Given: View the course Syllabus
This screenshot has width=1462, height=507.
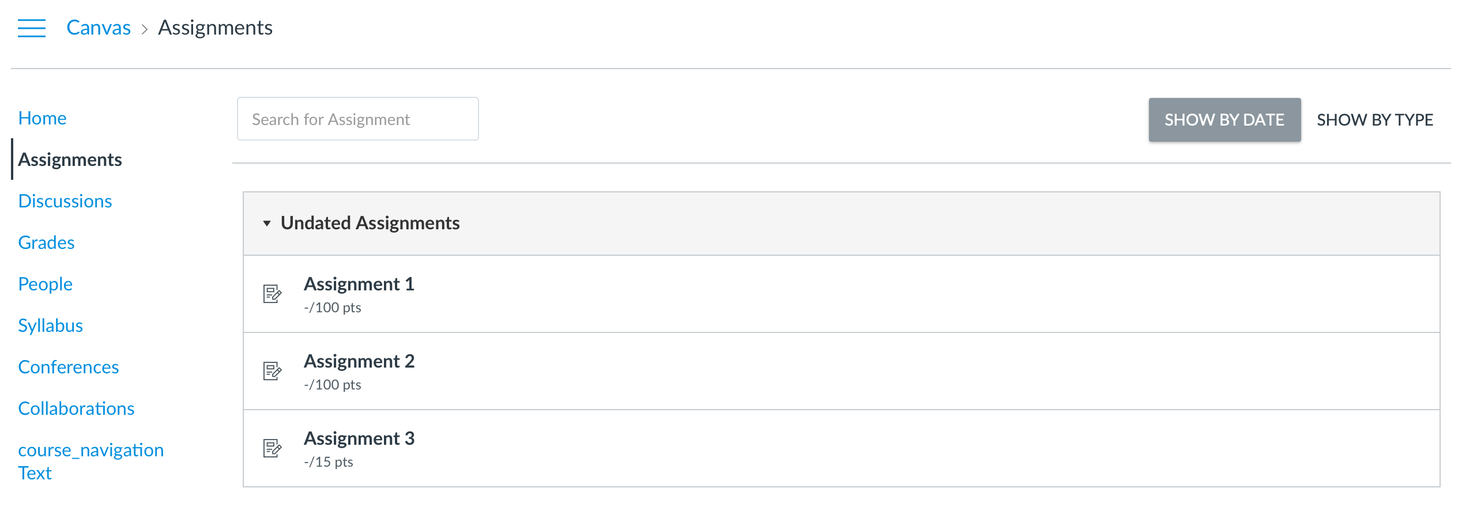Looking at the screenshot, I should (x=50, y=326).
